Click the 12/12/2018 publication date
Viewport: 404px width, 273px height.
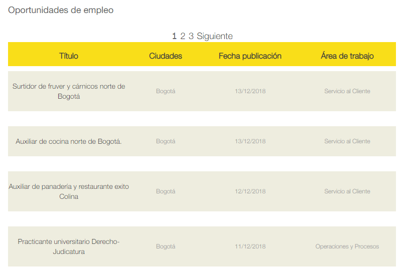[x=250, y=191]
